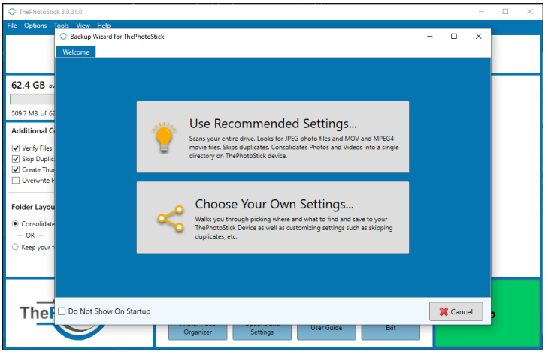Click the share-nodes icon for custom settings
The height and width of the screenshot is (354, 548).
(x=171, y=218)
